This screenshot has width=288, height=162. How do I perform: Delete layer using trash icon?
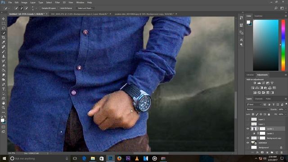[282, 153]
